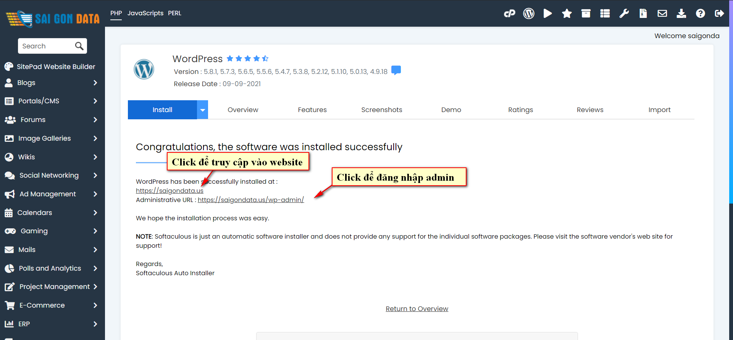Click the Portals/CMS list icon
The width and height of the screenshot is (733, 340).
coord(9,101)
